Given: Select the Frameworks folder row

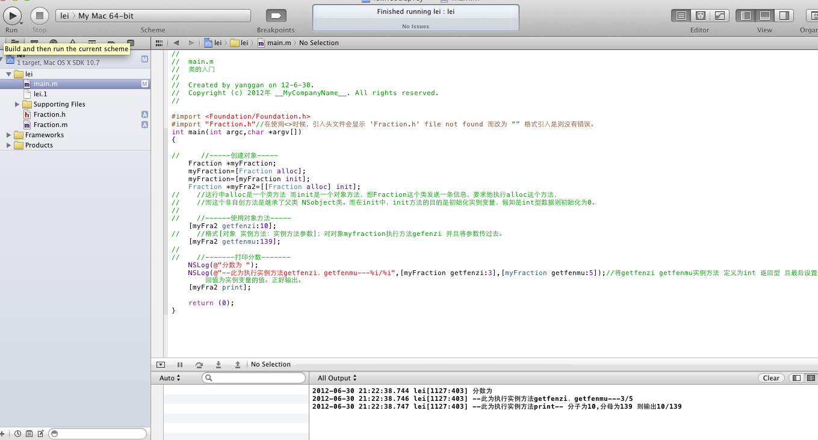Looking at the screenshot, I should click(x=75, y=135).
